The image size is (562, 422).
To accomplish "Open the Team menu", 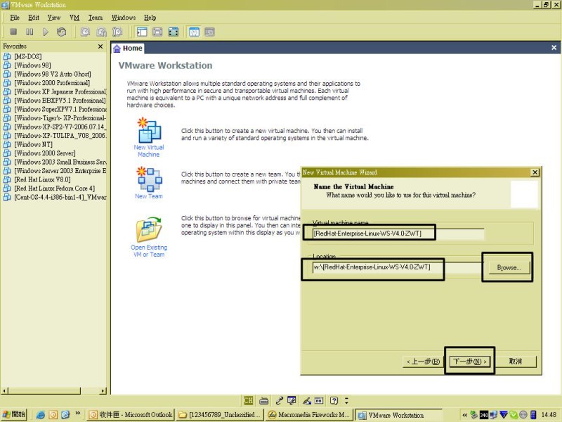I will (96, 18).
